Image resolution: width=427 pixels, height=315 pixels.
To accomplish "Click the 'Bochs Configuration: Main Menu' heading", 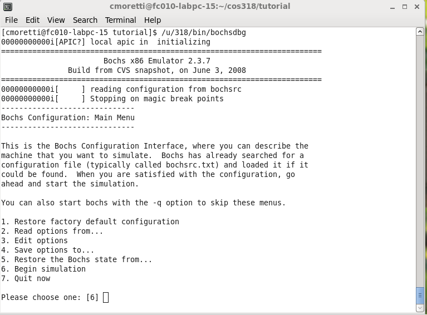I will 68,117.
